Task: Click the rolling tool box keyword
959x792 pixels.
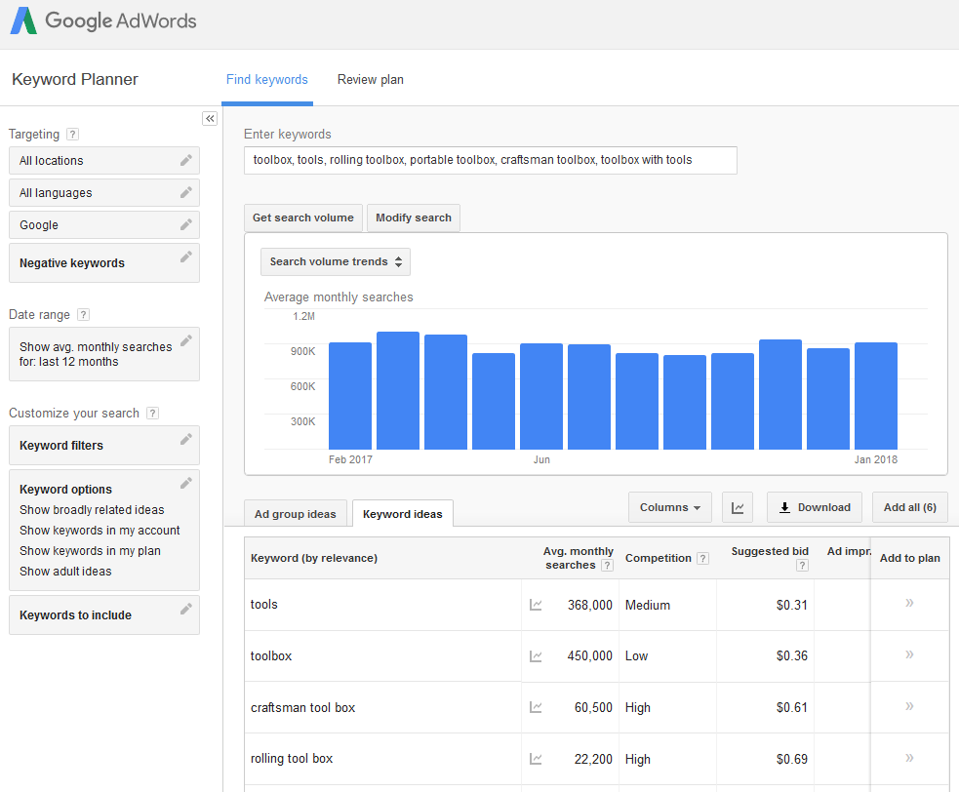Action: point(292,759)
